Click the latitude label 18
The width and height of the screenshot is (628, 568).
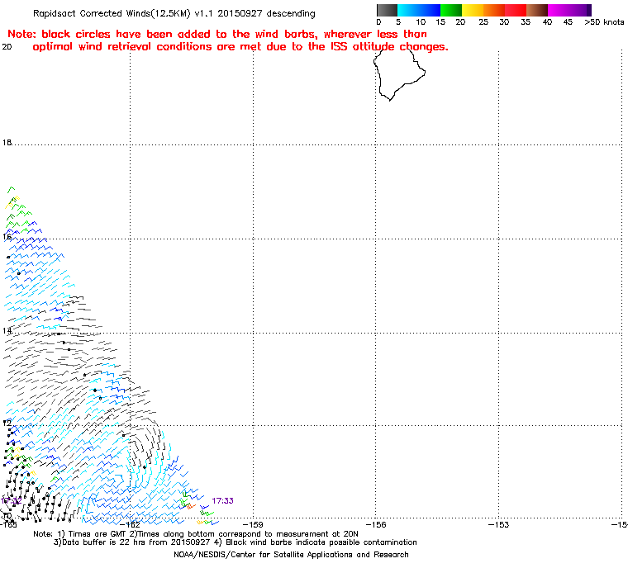pyautogui.click(x=7, y=143)
